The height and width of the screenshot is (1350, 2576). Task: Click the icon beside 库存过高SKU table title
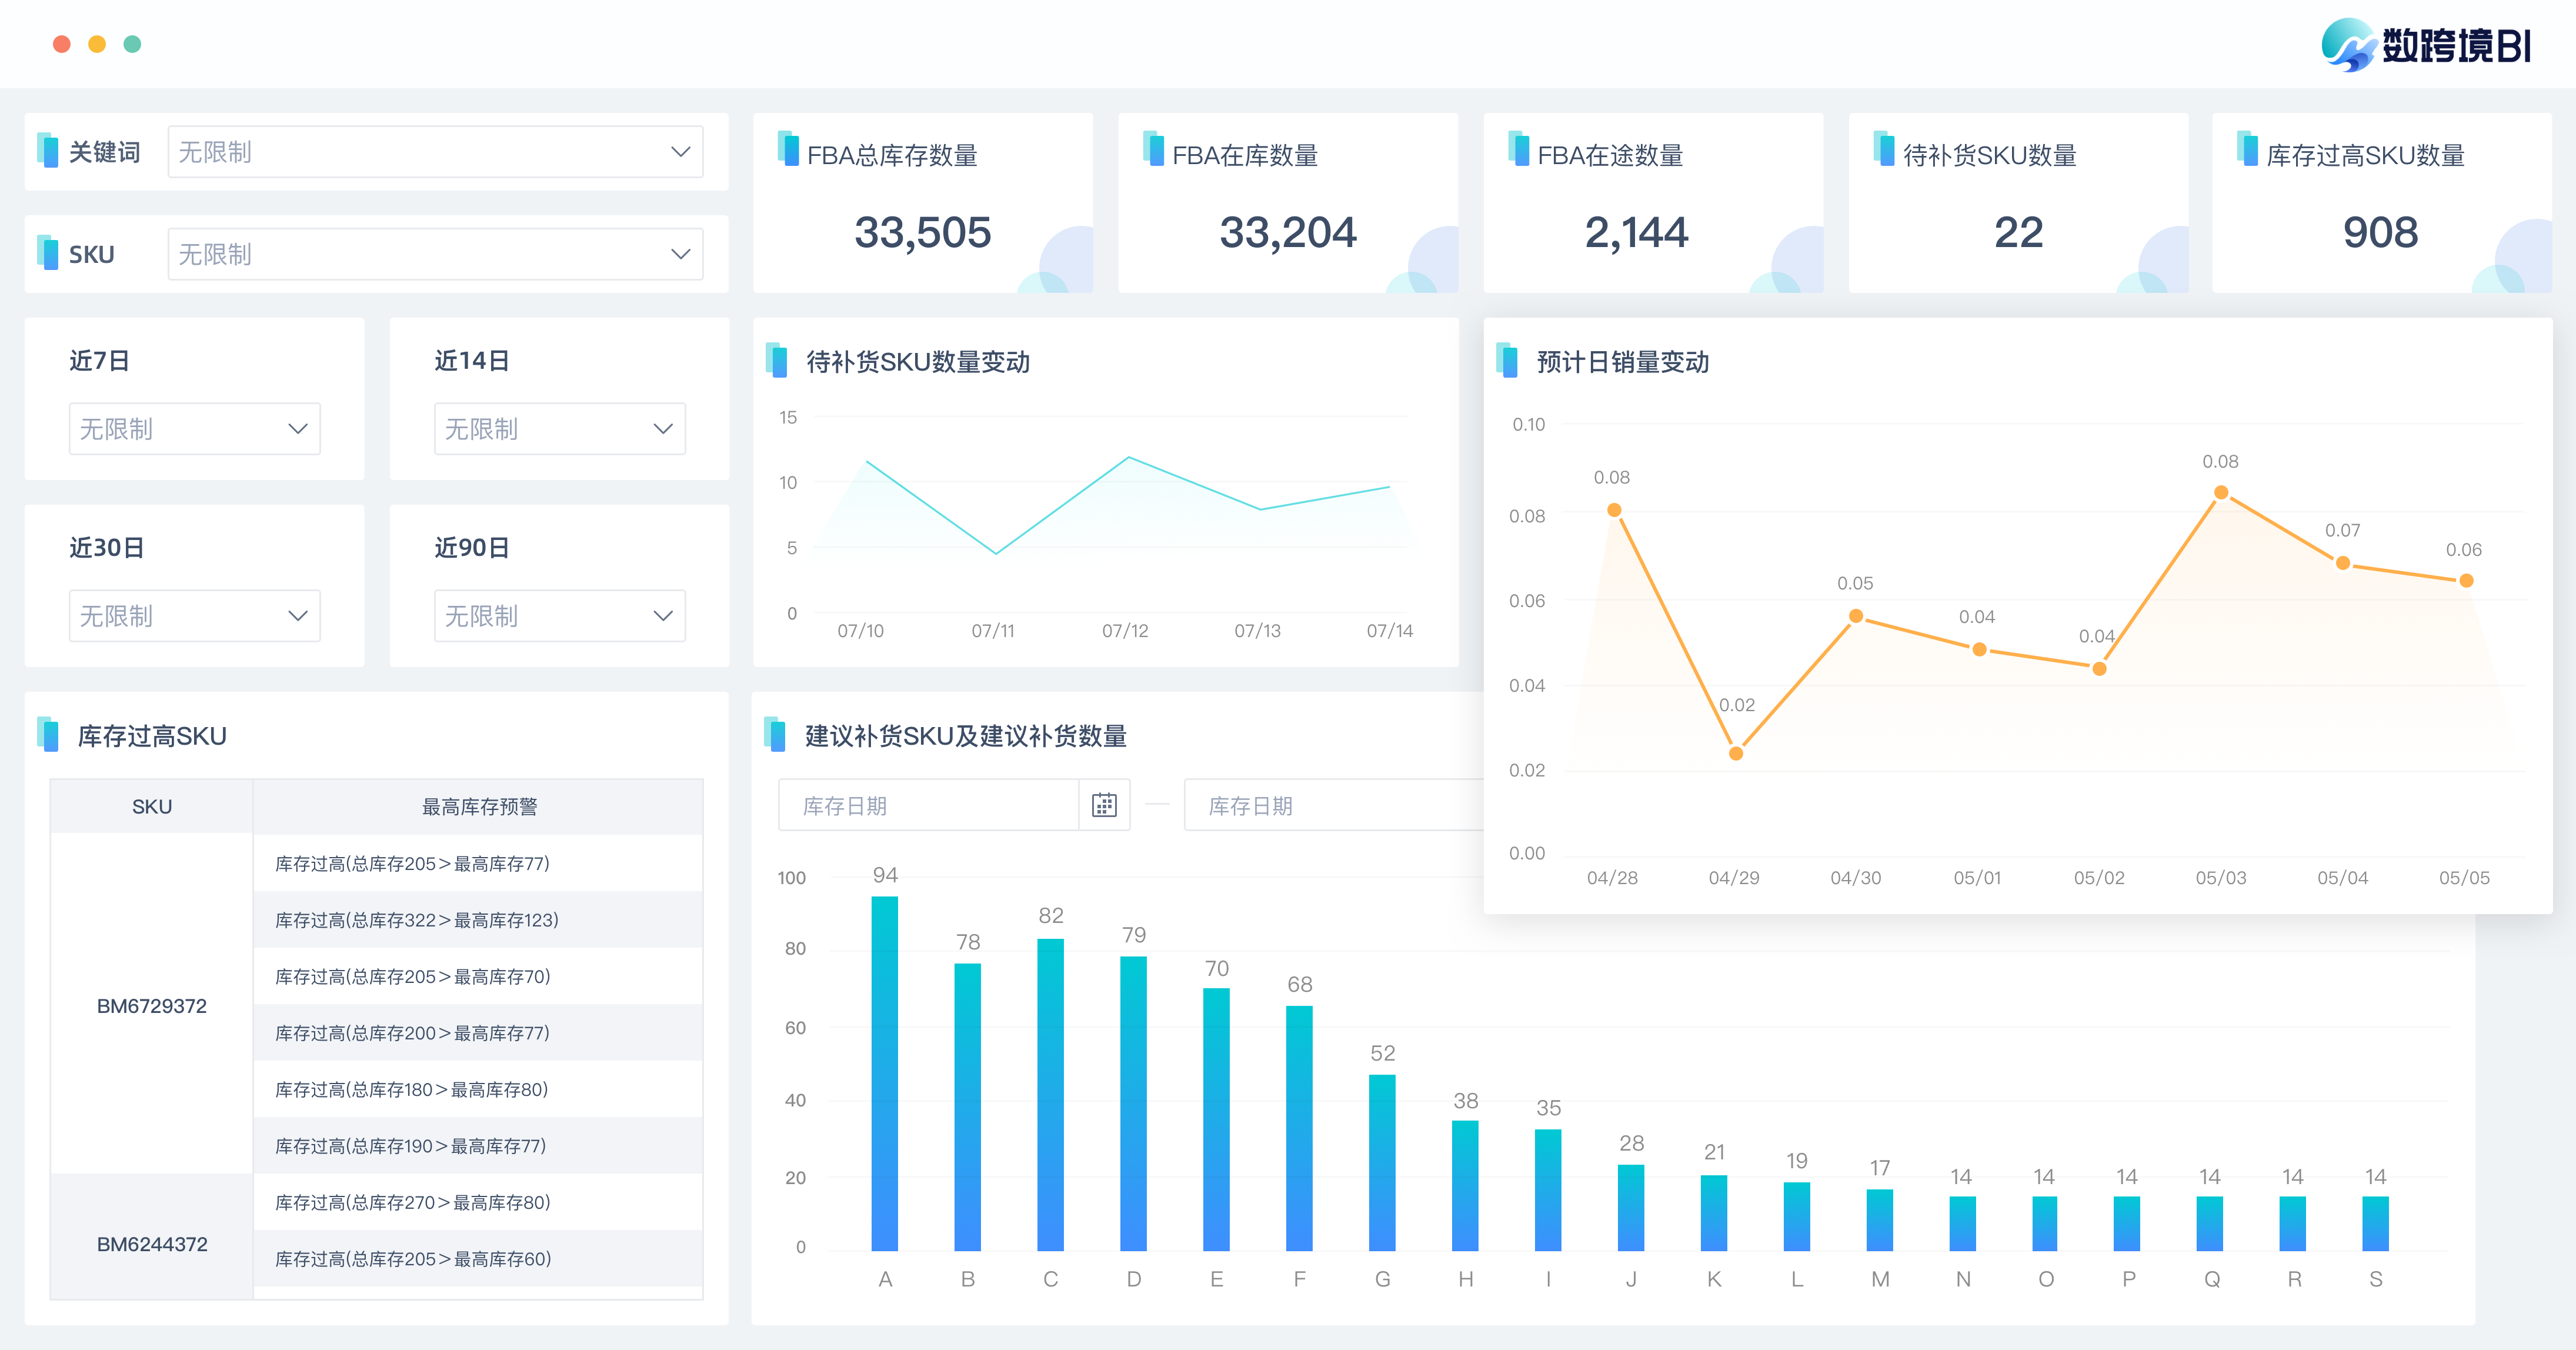pyautogui.click(x=48, y=734)
